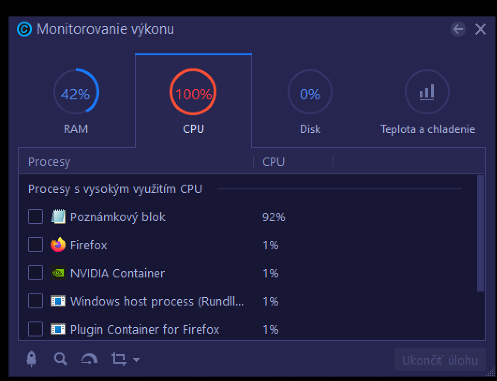
Task: Open the Disk tab
Action: pyautogui.click(x=310, y=101)
